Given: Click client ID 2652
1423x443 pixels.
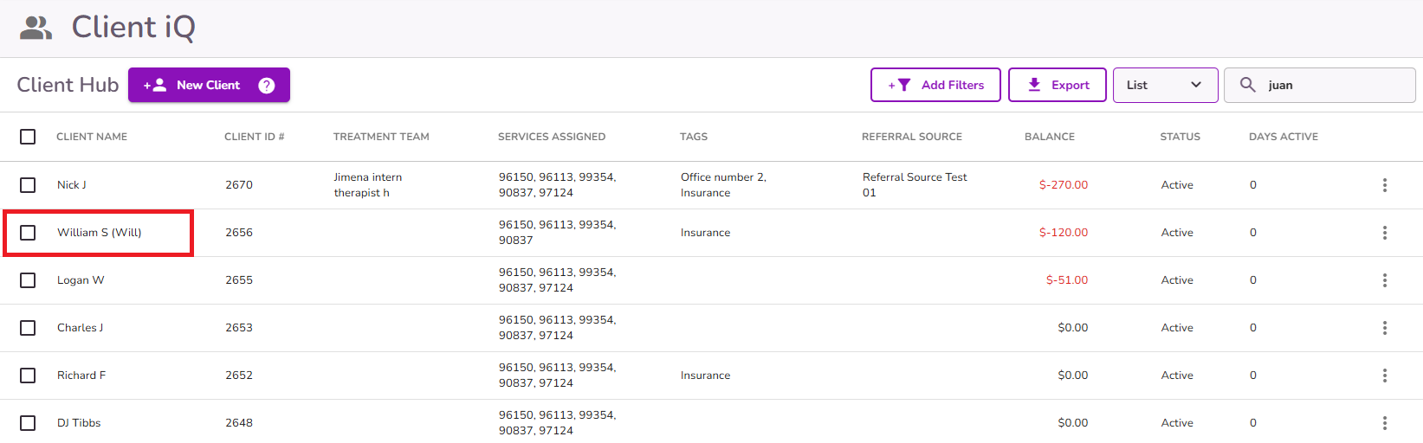Looking at the screenshot, I should point(239,376).
